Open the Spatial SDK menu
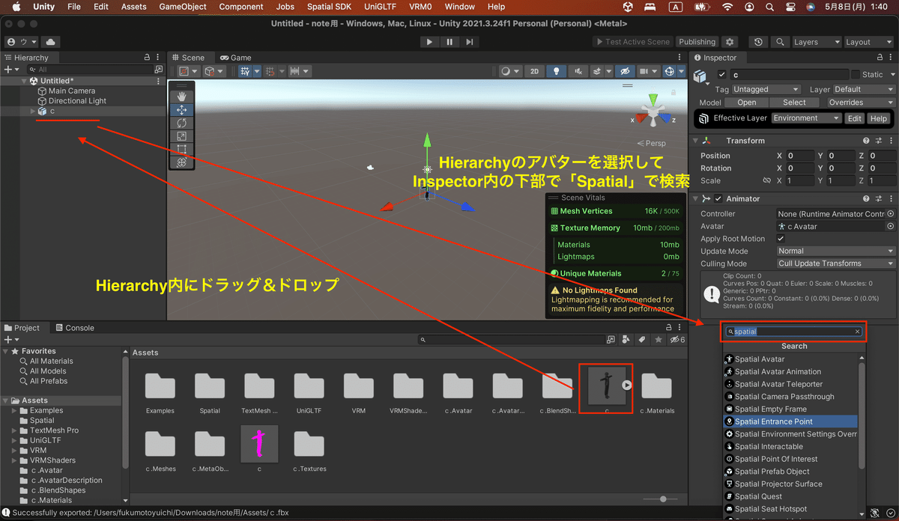 (x=330, y=7)
